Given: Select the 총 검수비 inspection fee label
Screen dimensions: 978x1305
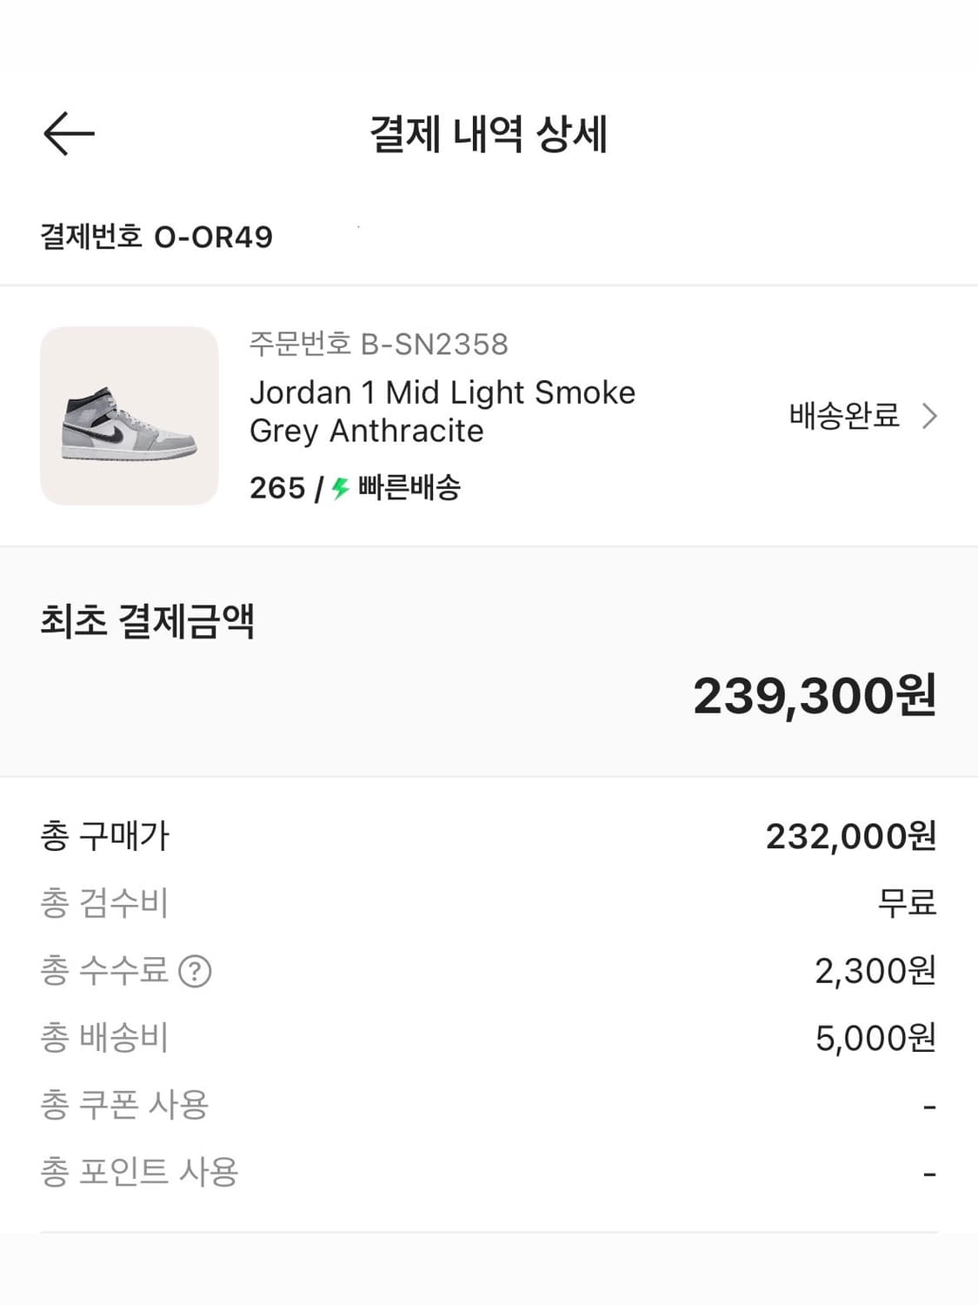Looking at the screenshot, I should pyautogui.click(x=104, y=903).
